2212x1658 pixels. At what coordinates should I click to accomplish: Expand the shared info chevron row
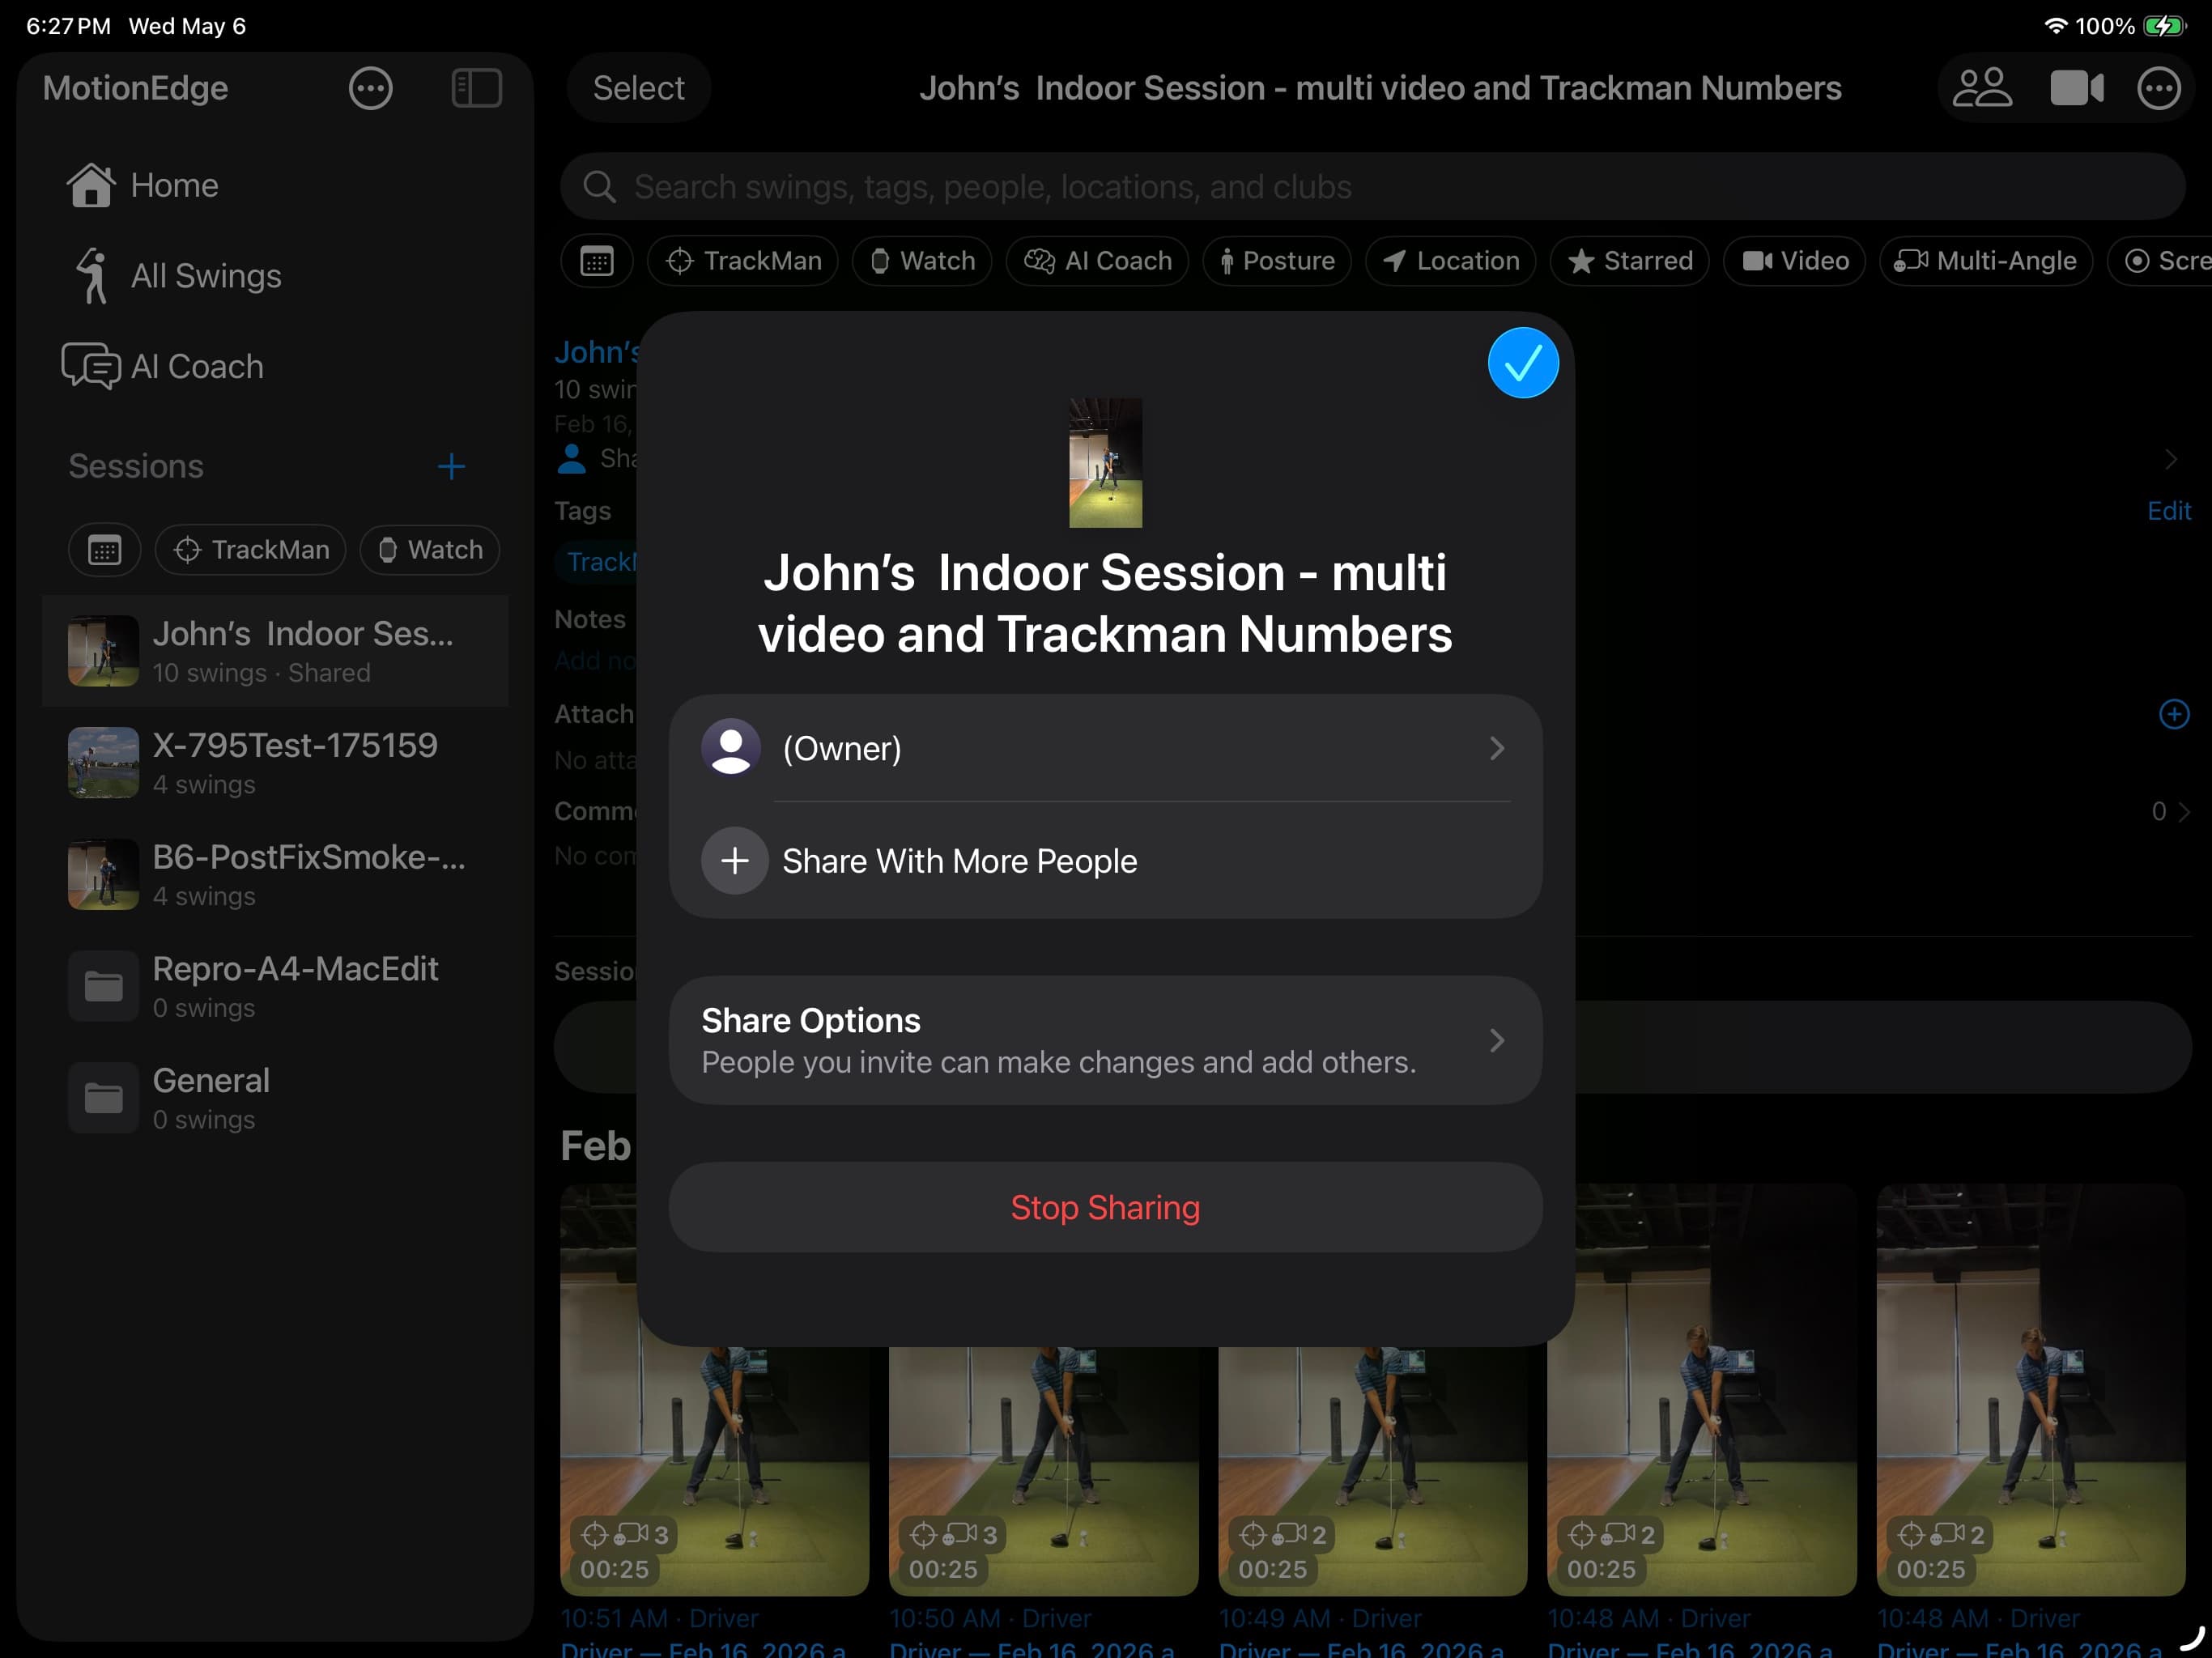(x=2169, y=459)
